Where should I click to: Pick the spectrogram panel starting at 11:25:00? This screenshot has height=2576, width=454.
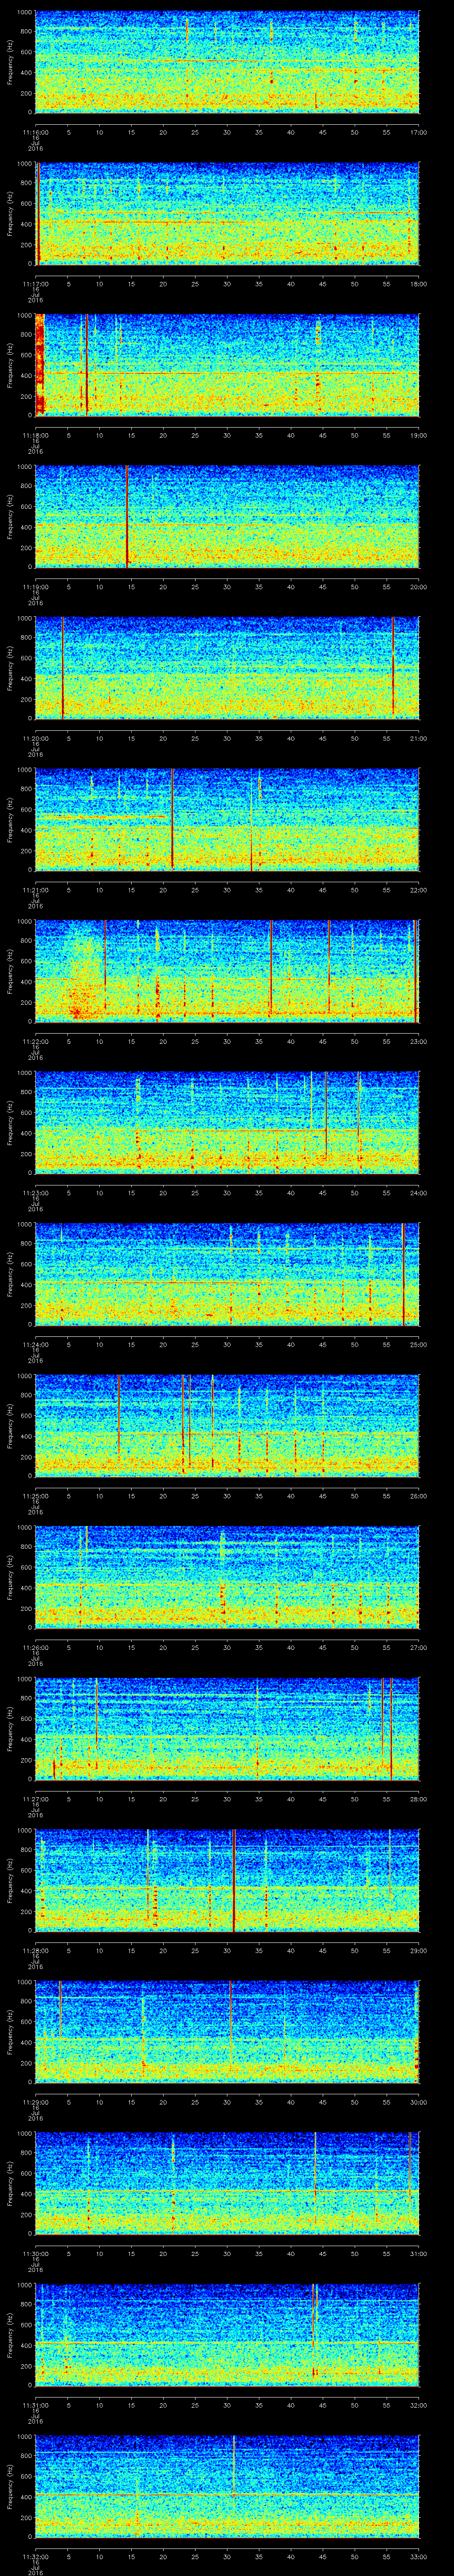tap(227, 1425)
